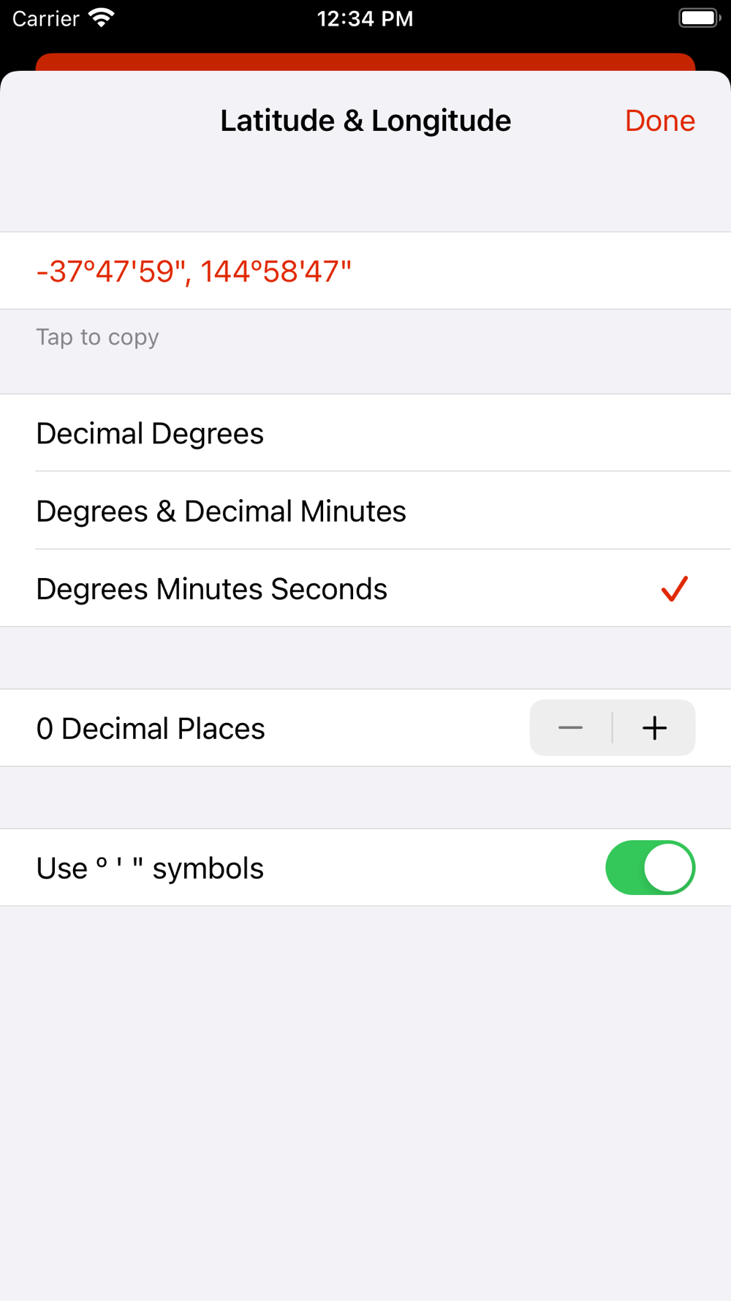Screen dimensions: 731x1301
Task: Select the Decimal Degrees format
Action: (150, 433)
